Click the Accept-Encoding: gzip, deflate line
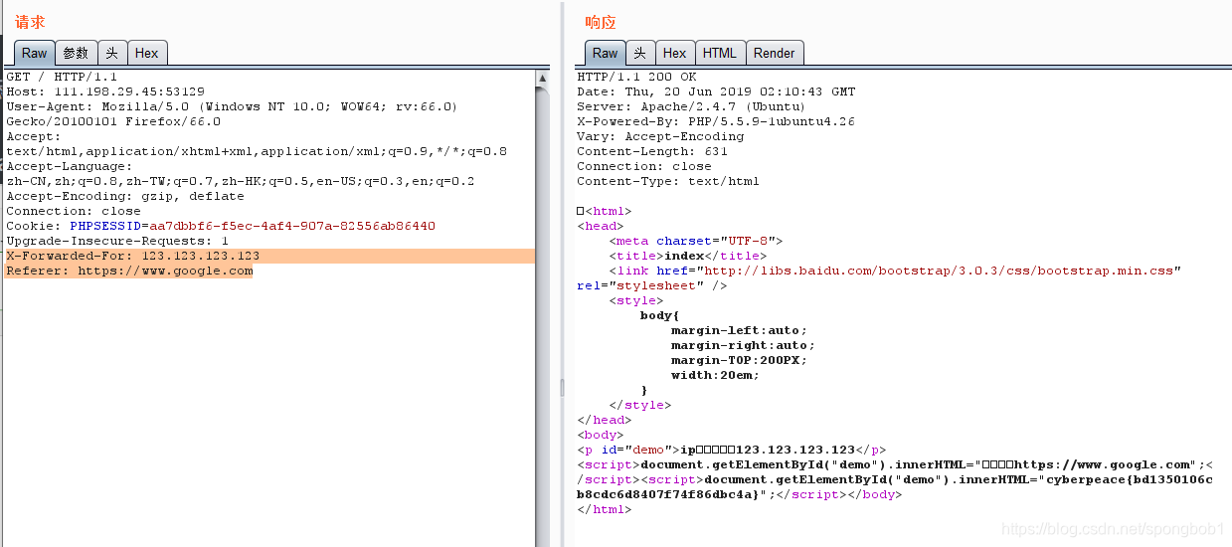This screenshot has height=547, width=1232. coord(125,196)
